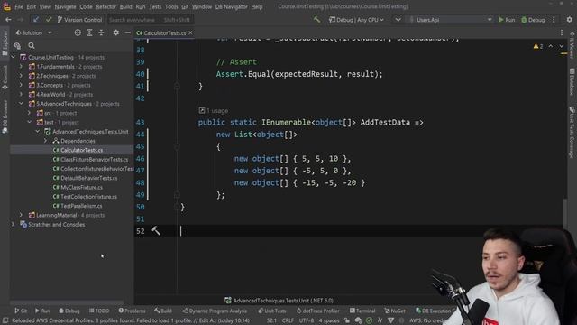Expand the LearningMaterial folder

point(22,215)
